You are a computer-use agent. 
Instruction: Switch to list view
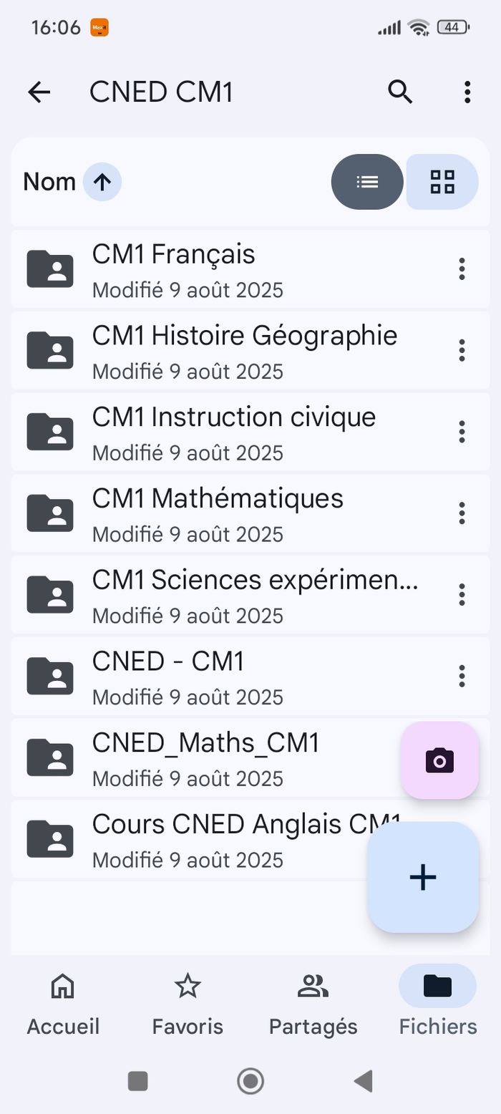tap(368, 182)
